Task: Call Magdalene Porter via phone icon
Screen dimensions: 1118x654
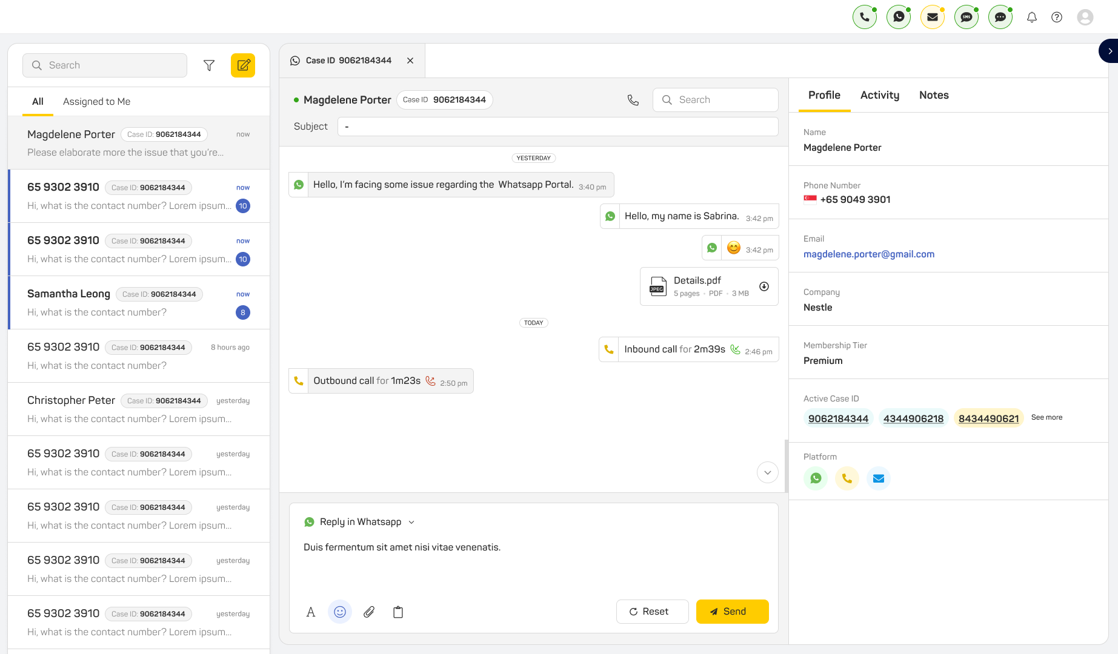Action: point(633,100)
